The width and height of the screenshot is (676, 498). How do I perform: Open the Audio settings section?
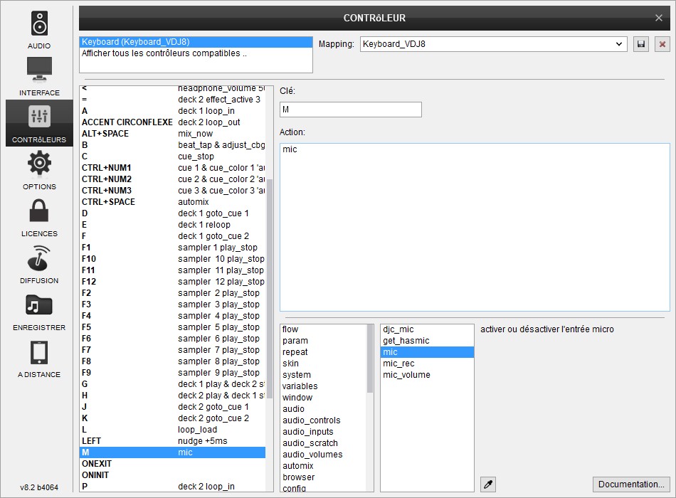[x=39, y=29]
